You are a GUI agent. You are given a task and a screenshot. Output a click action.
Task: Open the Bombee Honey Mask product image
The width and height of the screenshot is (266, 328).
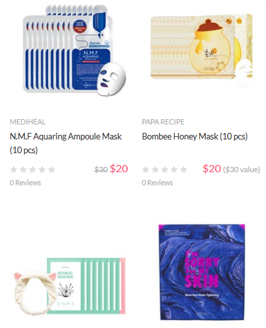[x=202, y=46]
